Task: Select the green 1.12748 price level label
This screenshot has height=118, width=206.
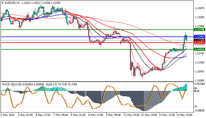Action: 199,30
